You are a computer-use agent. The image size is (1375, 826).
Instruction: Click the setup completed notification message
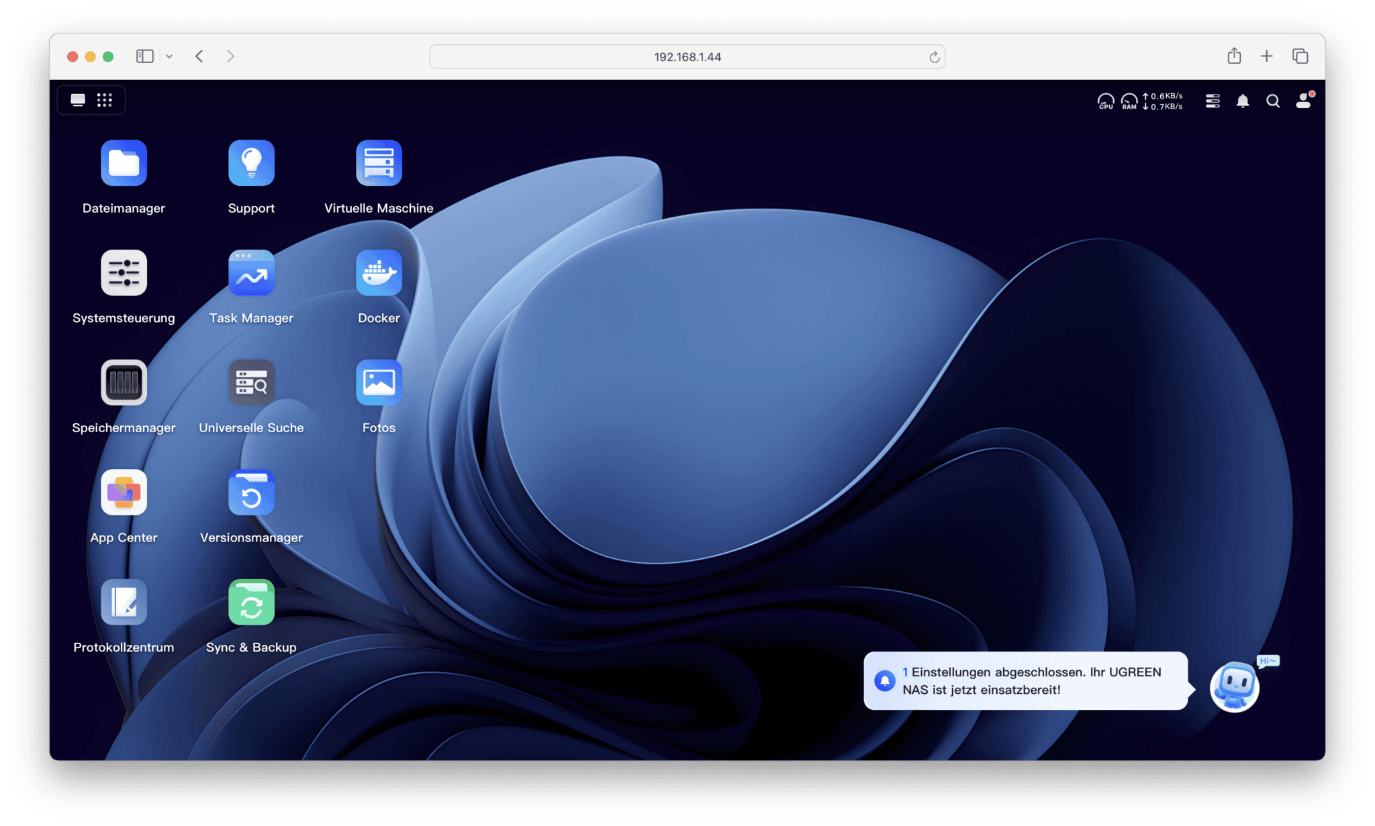tap(1026, 680)
